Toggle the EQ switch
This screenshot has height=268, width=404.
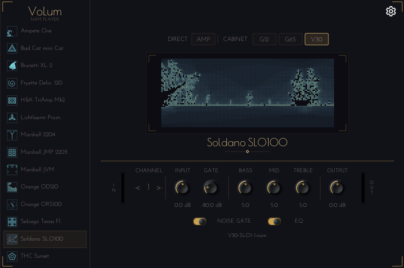point(274,221)
